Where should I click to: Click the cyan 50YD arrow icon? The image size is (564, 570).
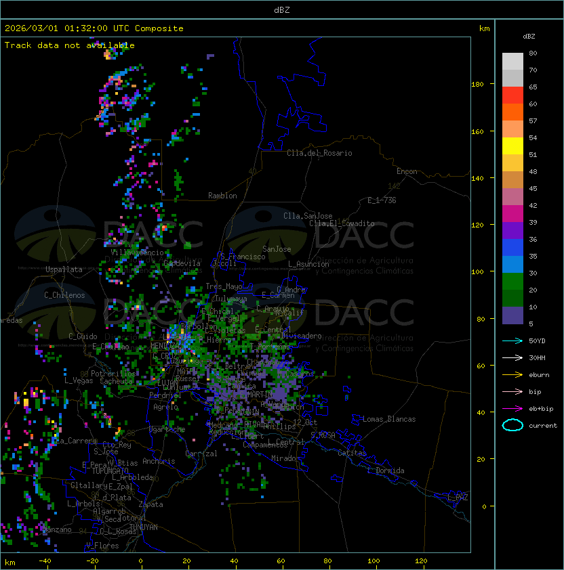pos(512,341)
